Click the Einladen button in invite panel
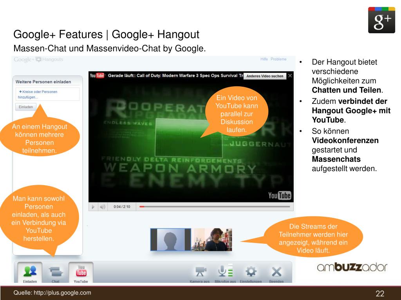Image resolution: width=401 pixels, height=300 pixels. click(26, 107)
